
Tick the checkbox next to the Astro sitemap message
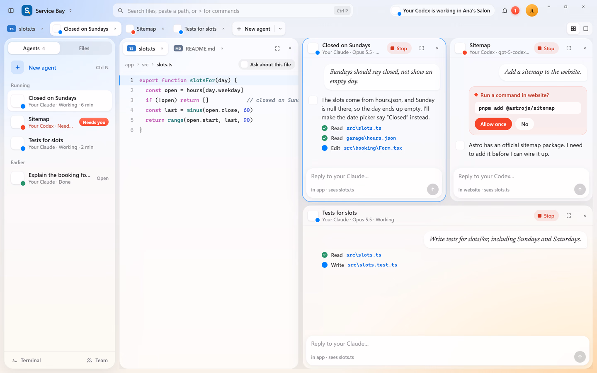pos(460,145)
